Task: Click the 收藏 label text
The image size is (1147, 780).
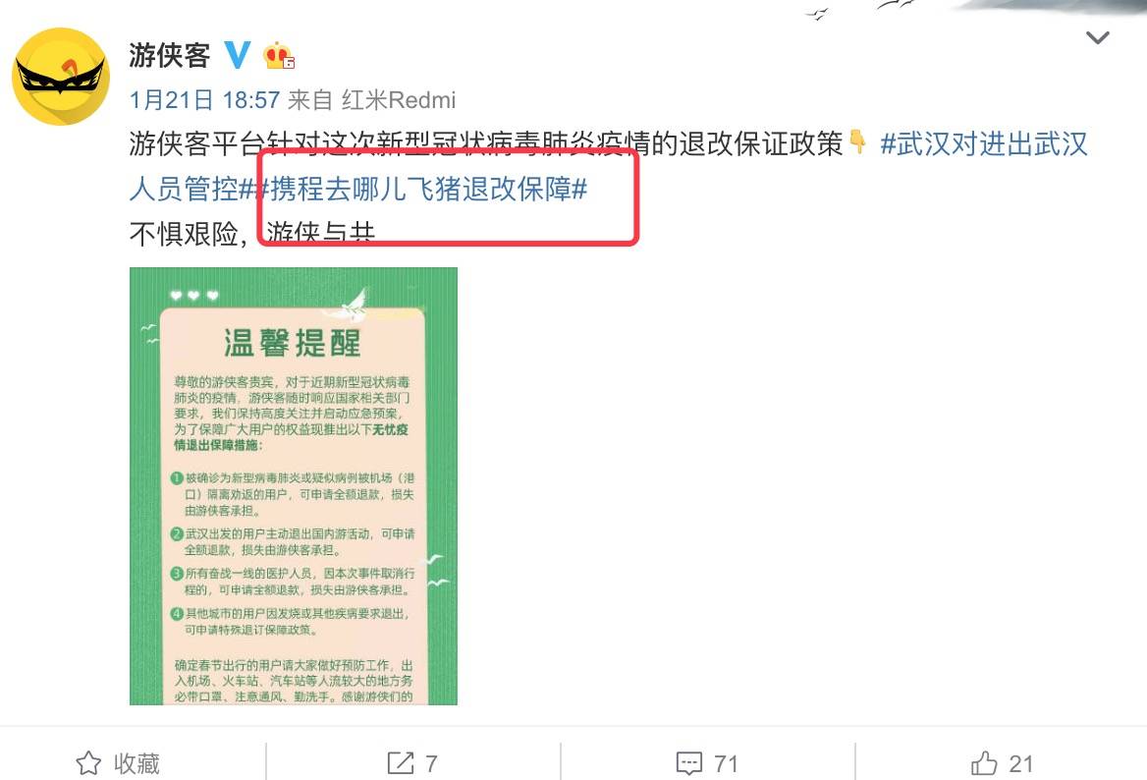Action: point(137,763)
